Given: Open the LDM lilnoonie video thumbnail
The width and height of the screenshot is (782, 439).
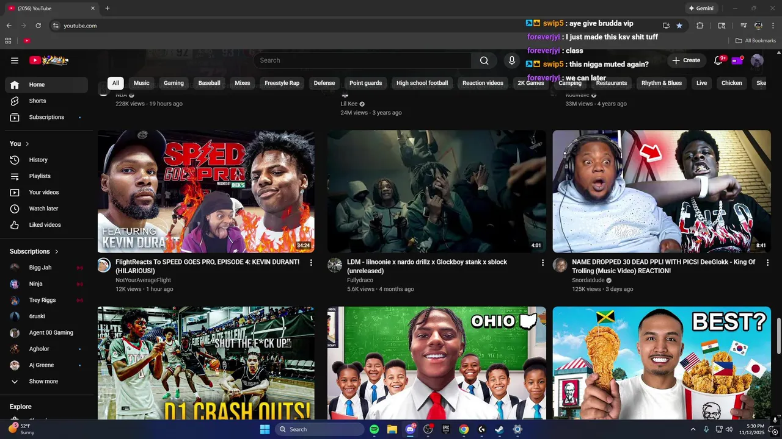Looking at the screenshot, I should 436,191.
